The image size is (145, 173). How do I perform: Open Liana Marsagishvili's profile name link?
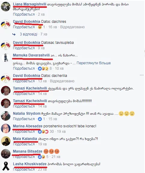point(29,4)
